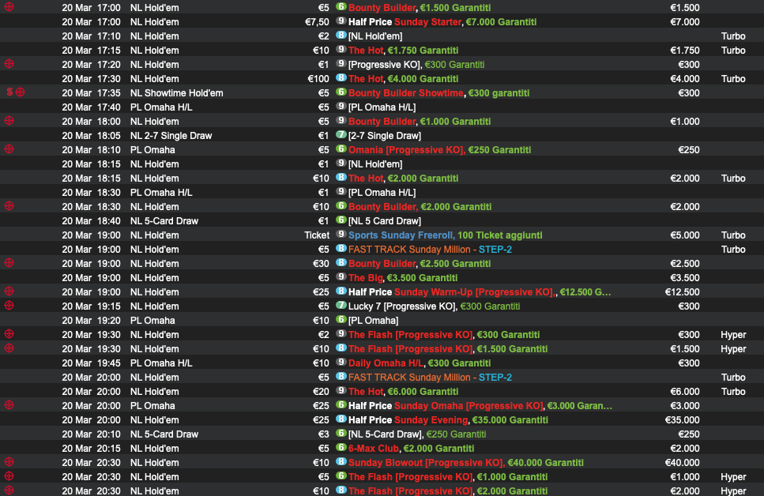Select the Daily Omaha H/L tournament
The height and width of the screenshot is (496, 764).
[x=419, y=363]
